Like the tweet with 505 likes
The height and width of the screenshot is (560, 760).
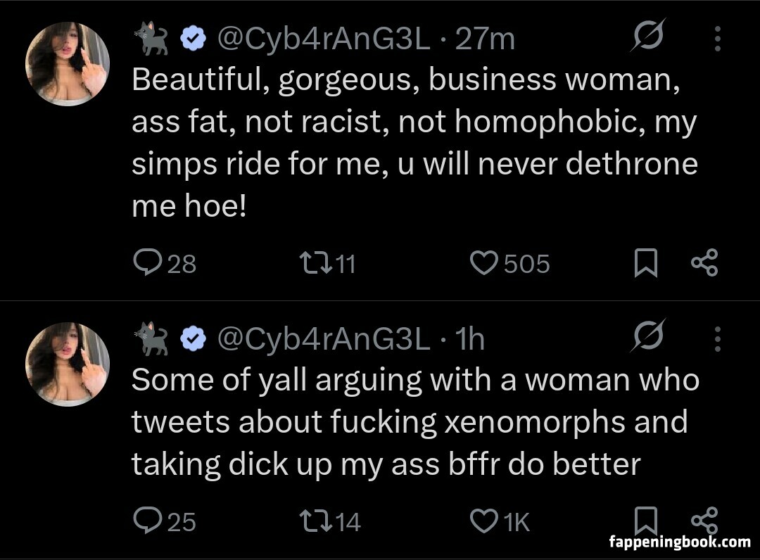click(x=483, y=264)
